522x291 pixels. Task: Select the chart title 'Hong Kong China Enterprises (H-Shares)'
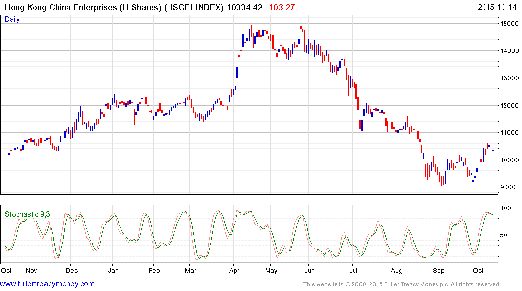click(83, 7)
